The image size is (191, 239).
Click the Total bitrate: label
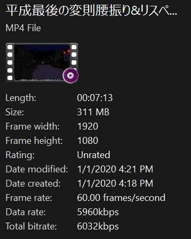[x=31, y=226]
